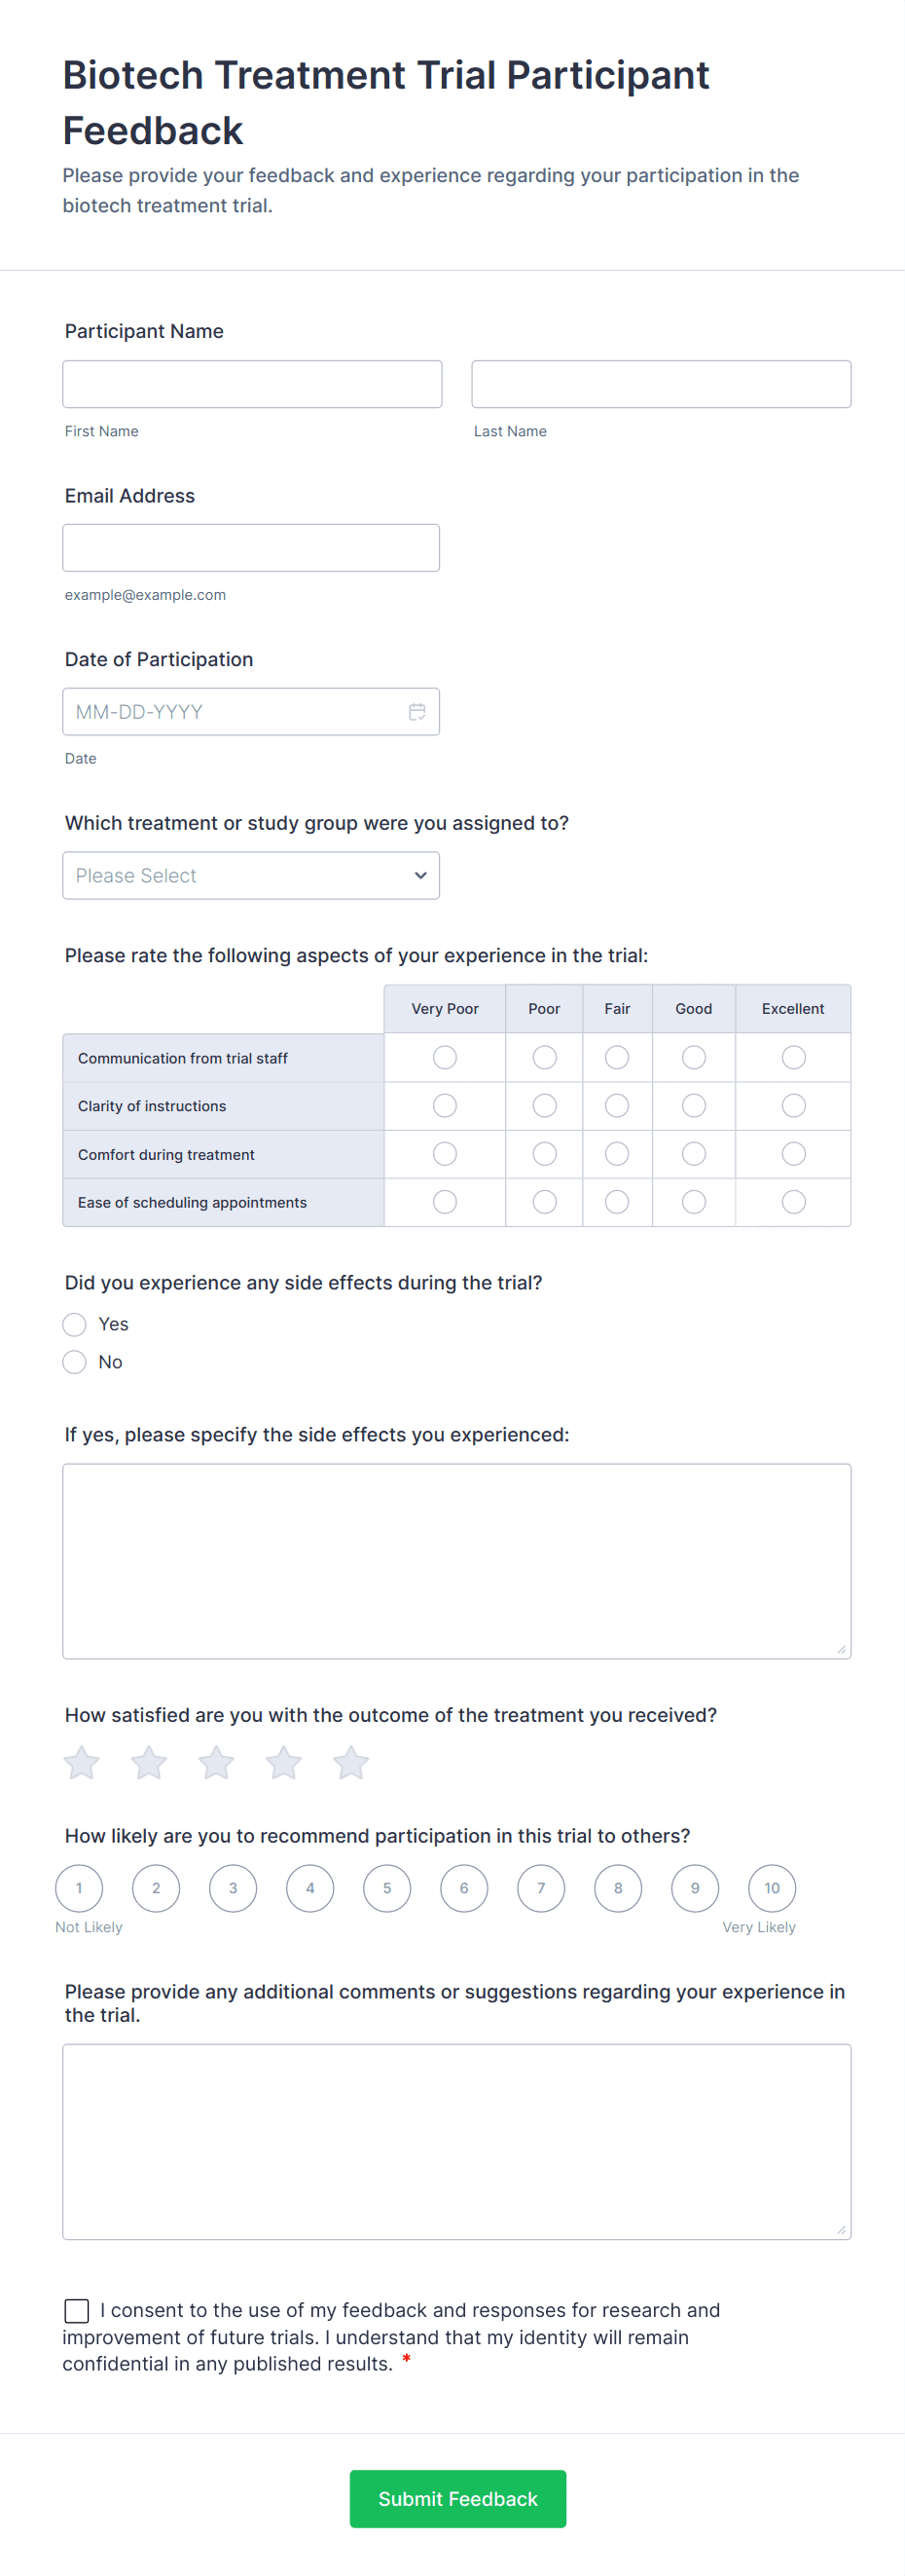Screen dimensions: 905x2576
Task: Select the first star for treatment satisfaction
Action: coord(81,1763)
